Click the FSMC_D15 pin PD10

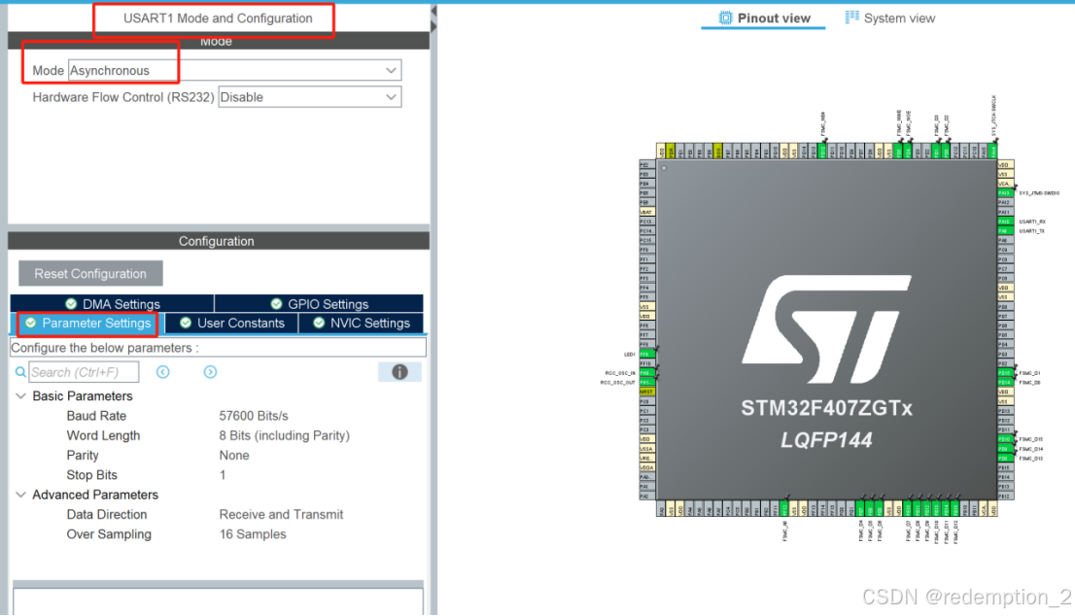pyautogui.click(x=1005, y=439)
